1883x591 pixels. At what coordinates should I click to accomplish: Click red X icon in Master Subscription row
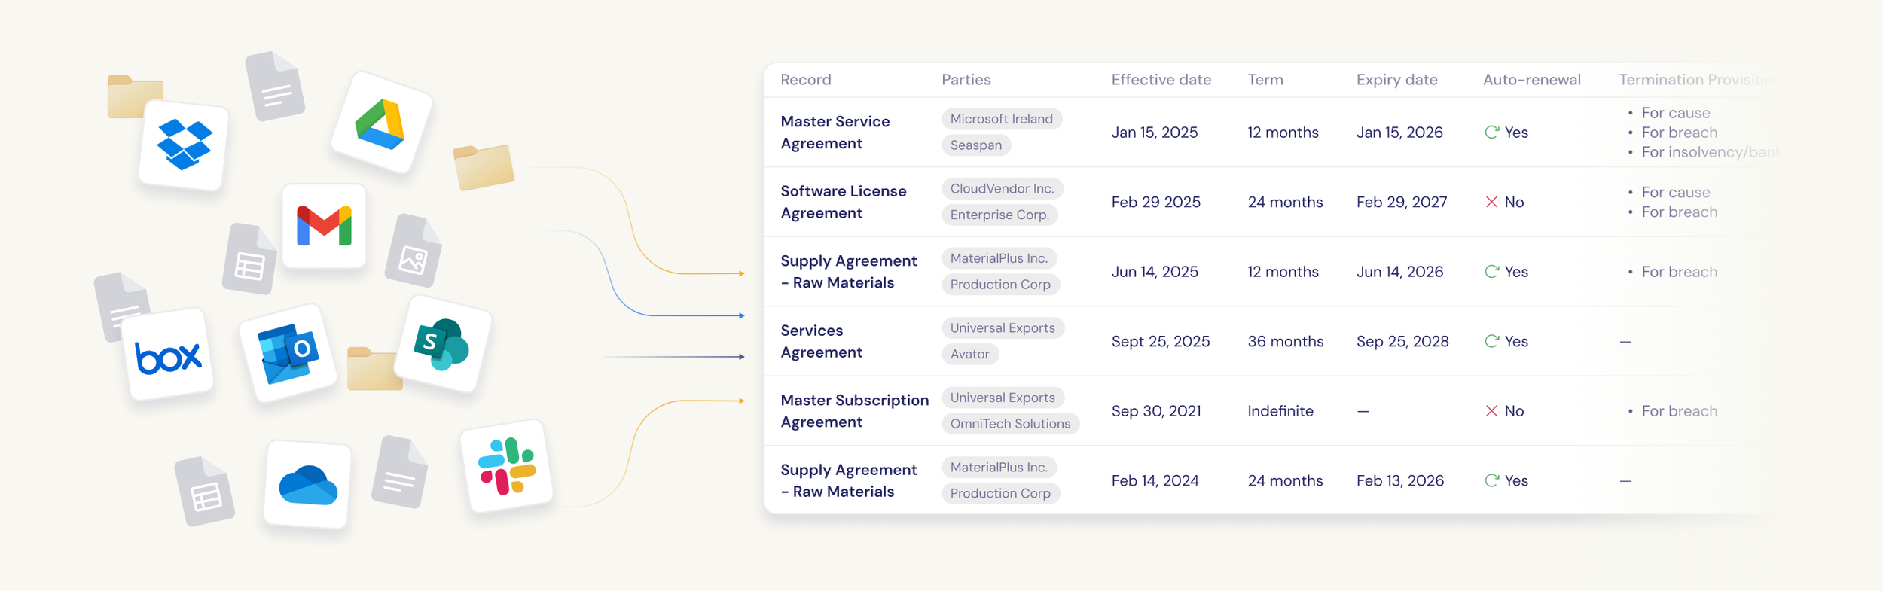[x=1491, y=411]
